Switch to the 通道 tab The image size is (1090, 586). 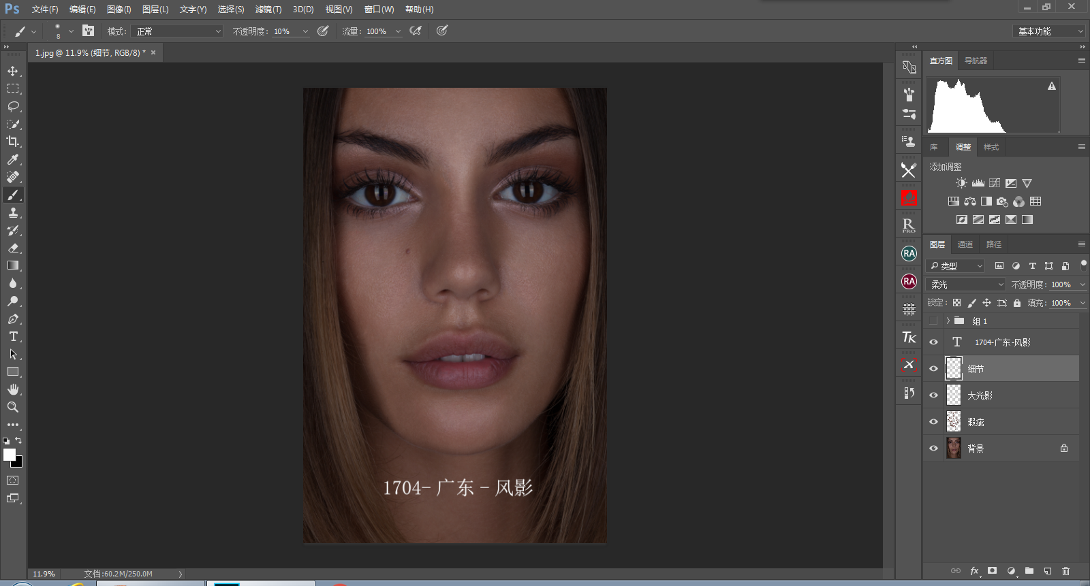point(965,244)
